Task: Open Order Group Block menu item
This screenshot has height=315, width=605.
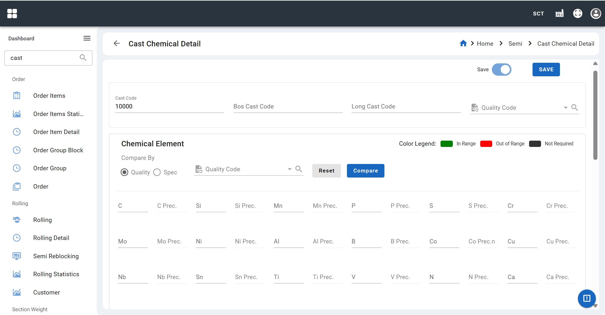Action: [x=58, y=150]
